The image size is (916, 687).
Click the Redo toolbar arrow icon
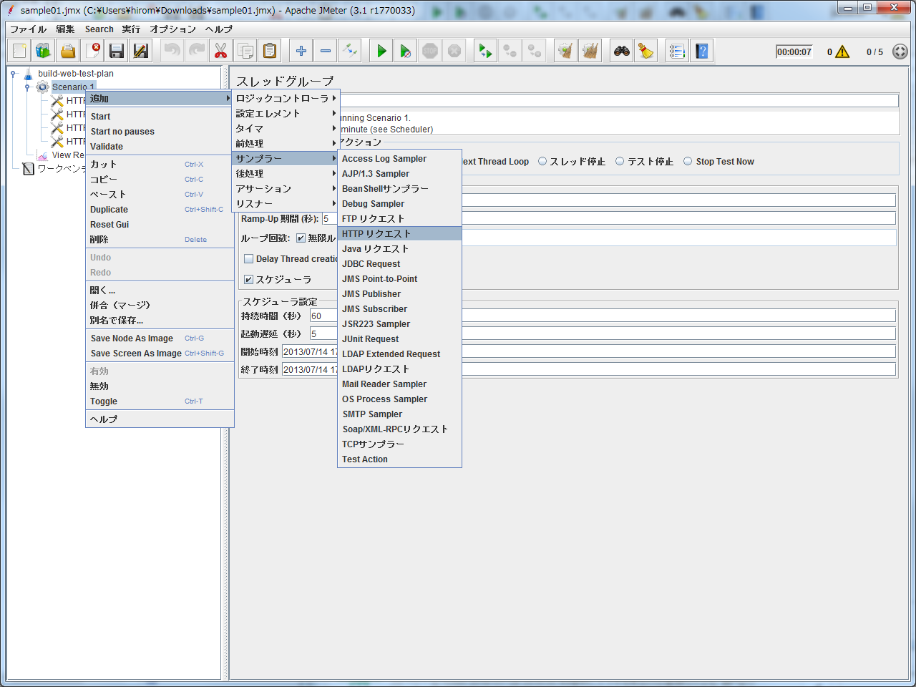(197, 51)
